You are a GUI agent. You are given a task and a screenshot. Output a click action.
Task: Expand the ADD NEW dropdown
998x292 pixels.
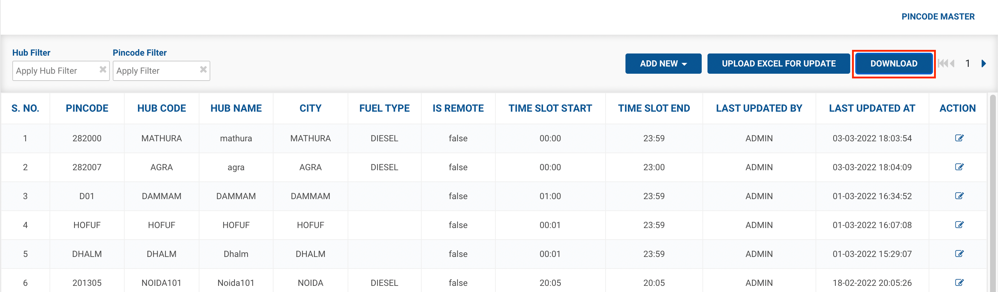click(x=663, y=64)
